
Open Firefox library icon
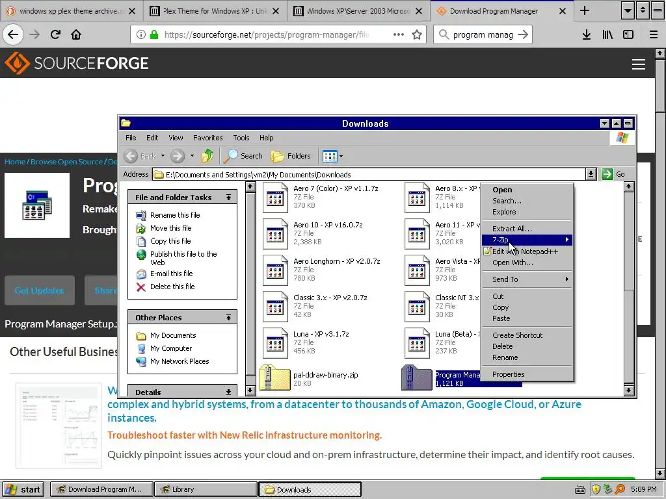(607, 35)
